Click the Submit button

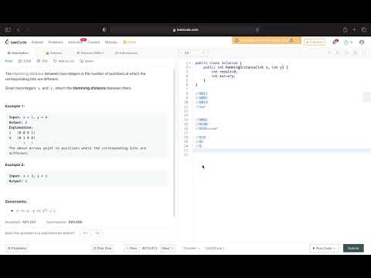(353, 248)
